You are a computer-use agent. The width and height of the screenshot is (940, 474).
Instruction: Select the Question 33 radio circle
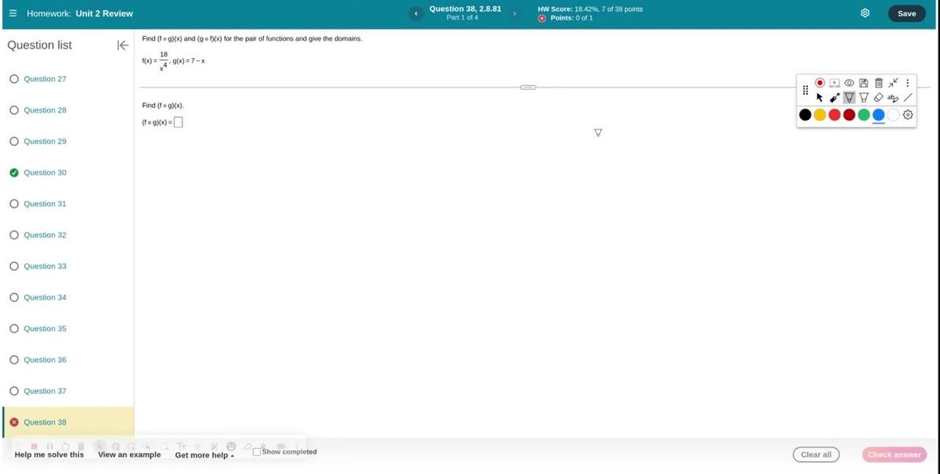click(x=14, y=267)
